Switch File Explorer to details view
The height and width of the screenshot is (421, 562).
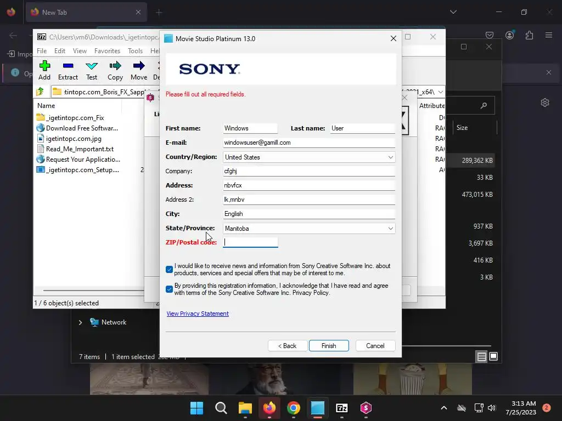point(481,356)
